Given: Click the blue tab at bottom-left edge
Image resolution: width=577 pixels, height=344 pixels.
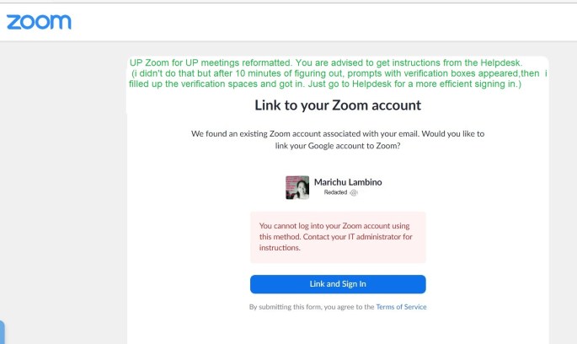Looking at the screenshot, I should (x=2, y=331).
